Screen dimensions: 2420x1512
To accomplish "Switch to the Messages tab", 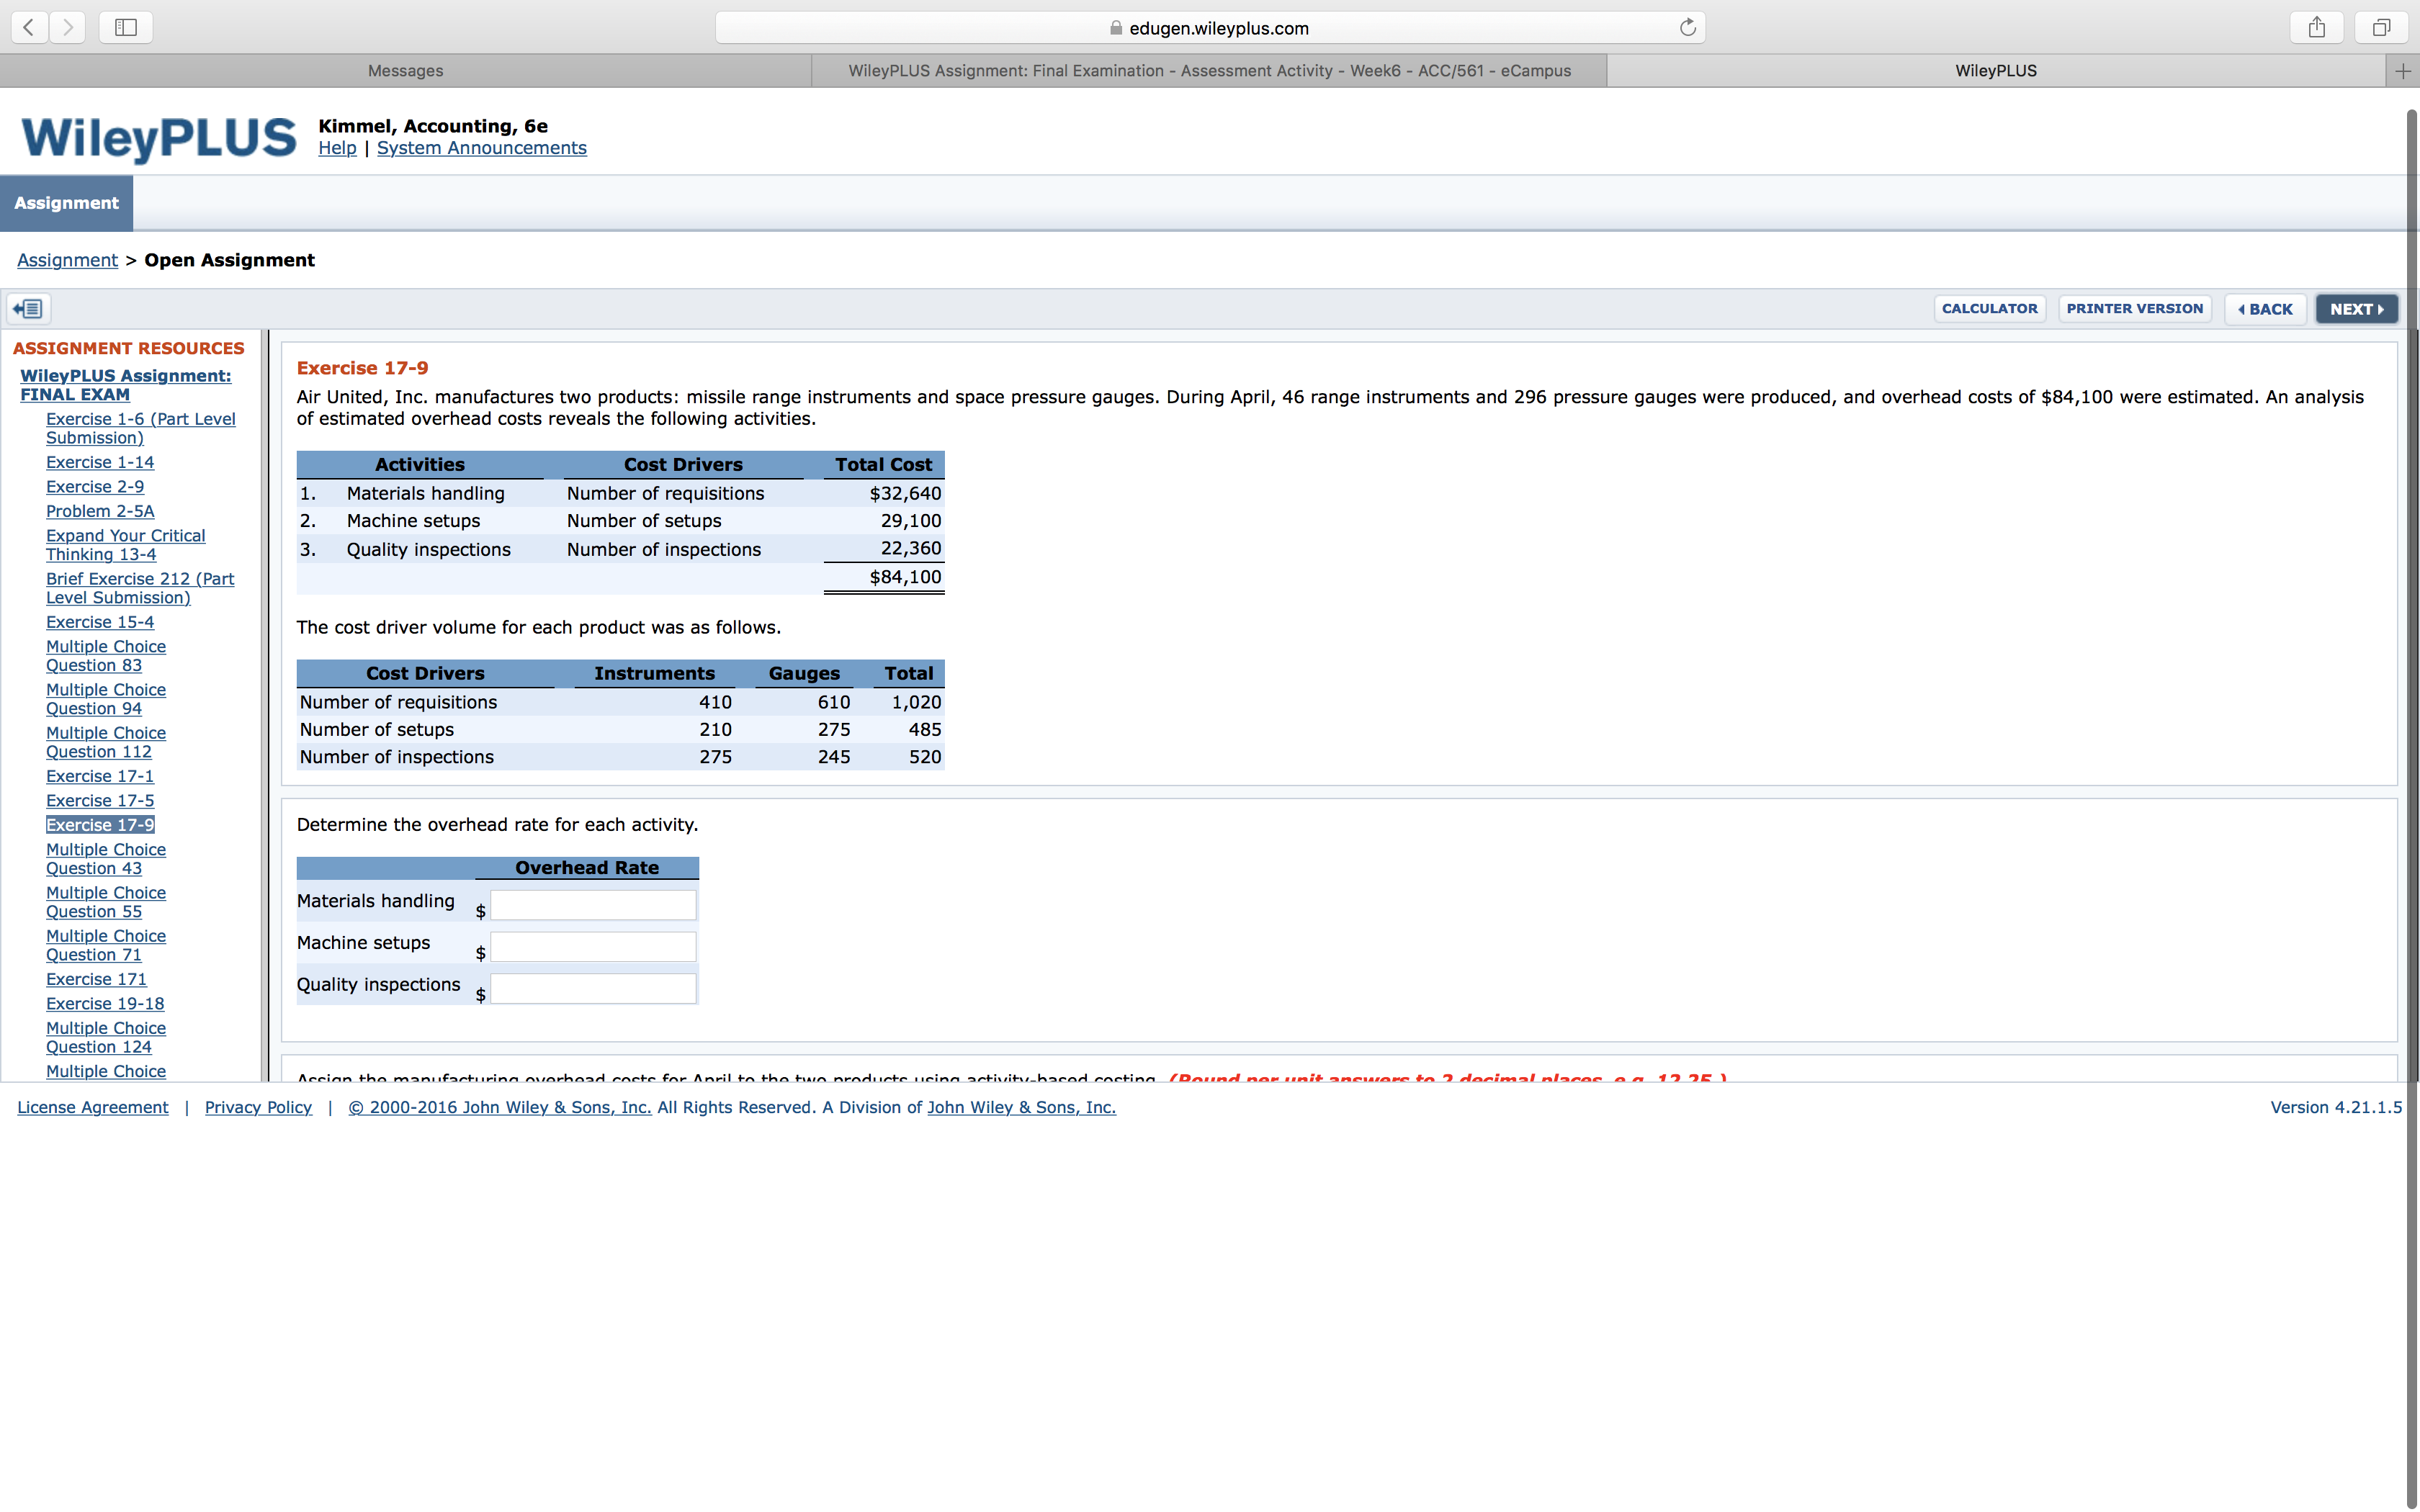I will [405, 70].
